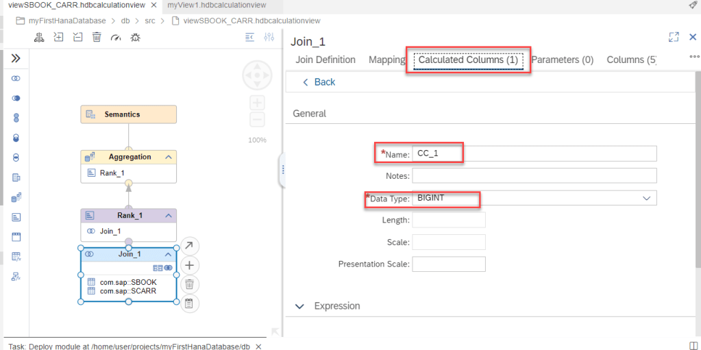Click the plus button beside Join_1 node

point(190,266)
